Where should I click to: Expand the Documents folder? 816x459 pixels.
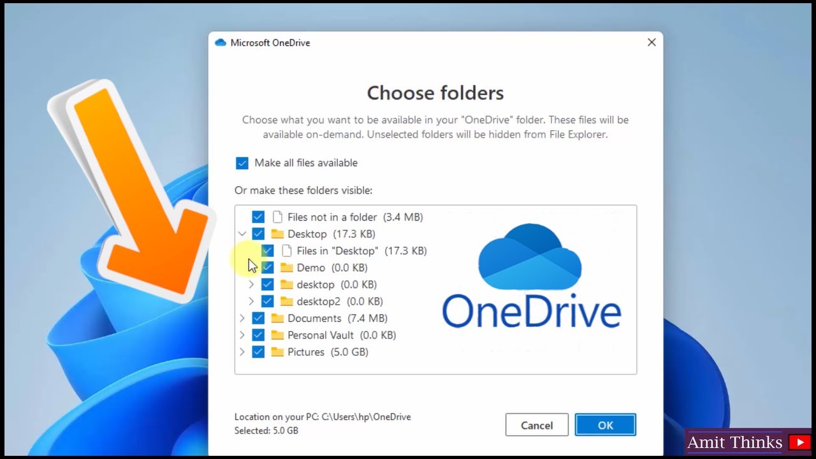coord(242,318)
